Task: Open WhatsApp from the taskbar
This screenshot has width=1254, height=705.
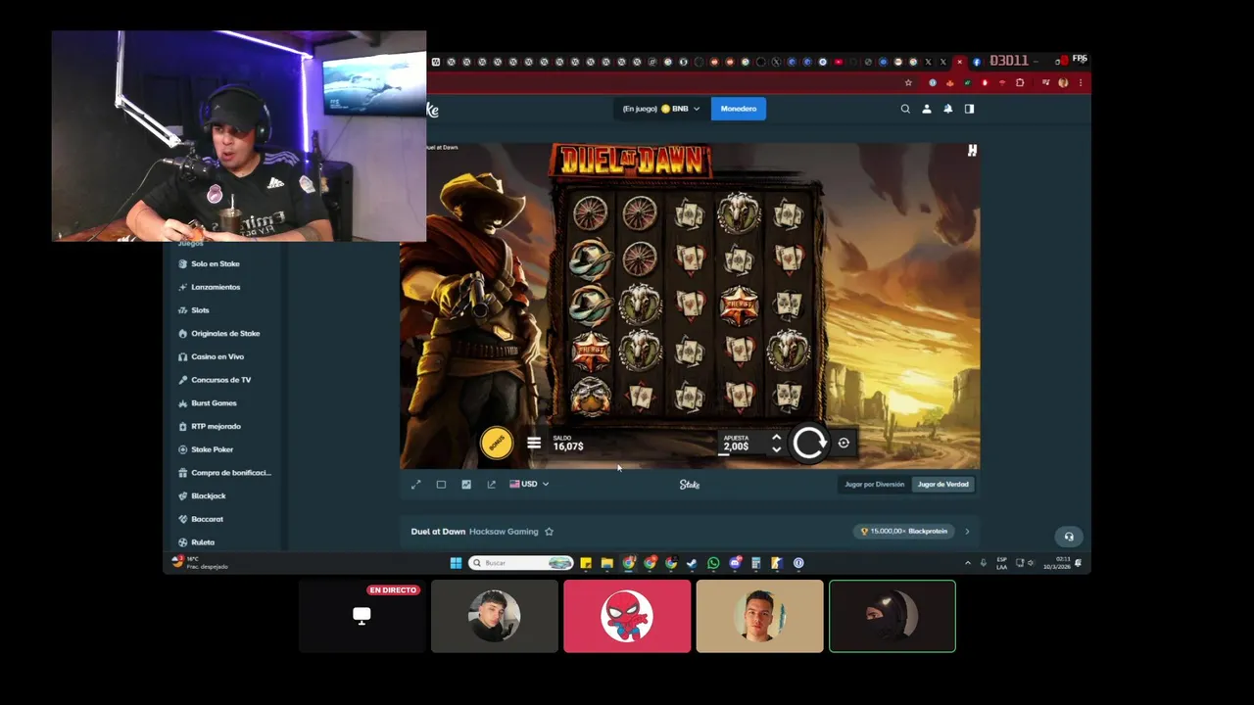Action: pos(713,563)
